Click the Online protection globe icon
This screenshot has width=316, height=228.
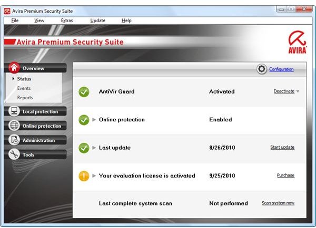click(14, 126)
